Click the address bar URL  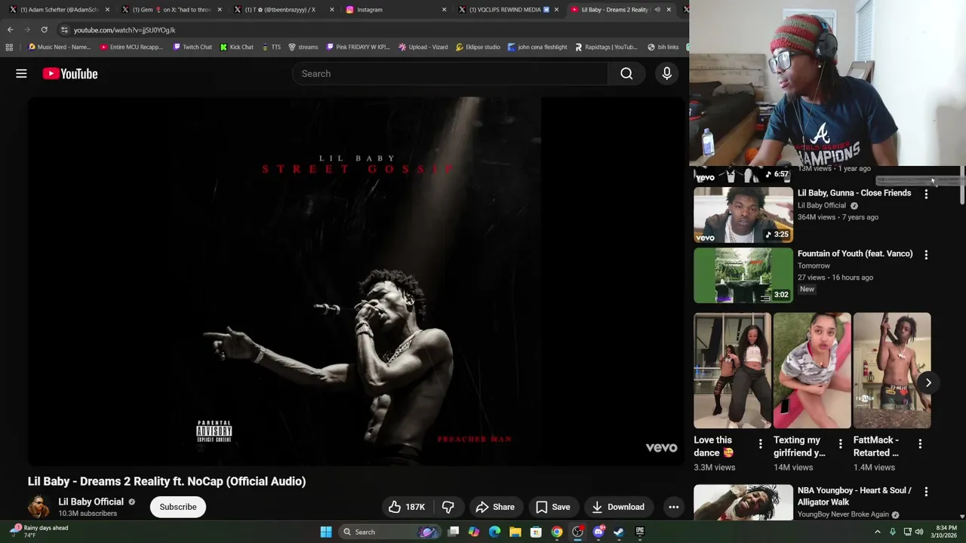(x=125, y=30)
